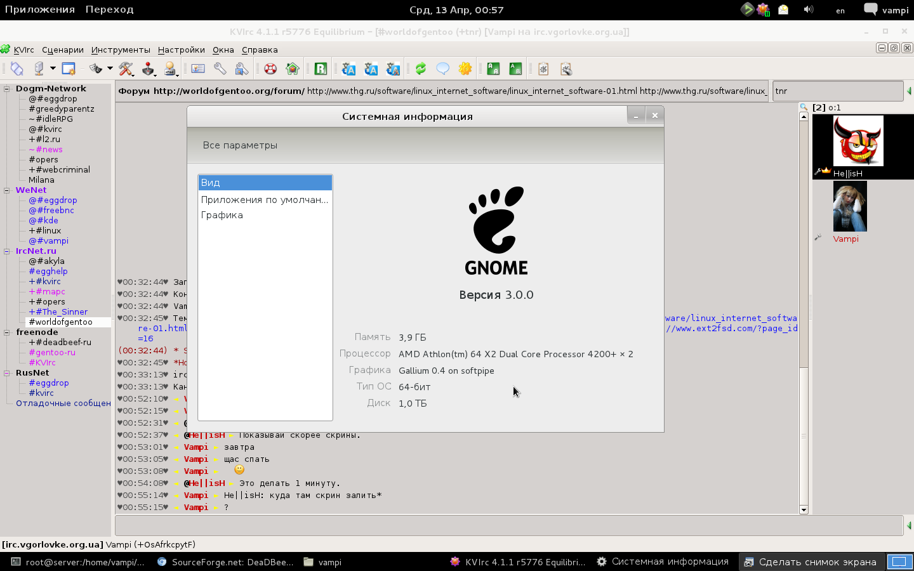Image resolution: width=914 pixels, height=571 pixels.
Task: Toggle the green arrow beside tnr field
Action: [909, 91]
